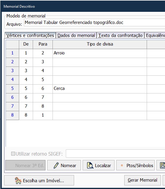Click the Tipo de divisa cell in row 7
The height and width of the screenshot is (189, 165).
tap(100, 106)
